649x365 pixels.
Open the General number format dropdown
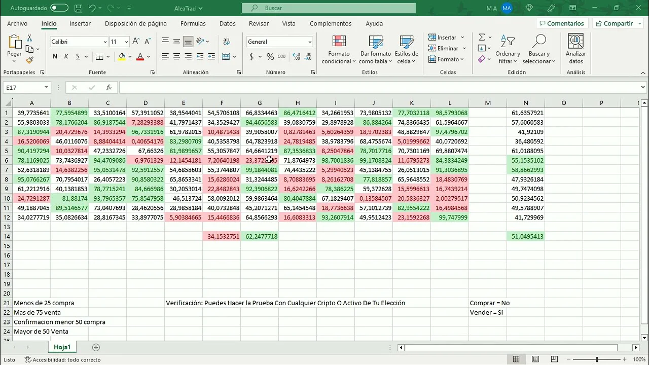[310, 42]
